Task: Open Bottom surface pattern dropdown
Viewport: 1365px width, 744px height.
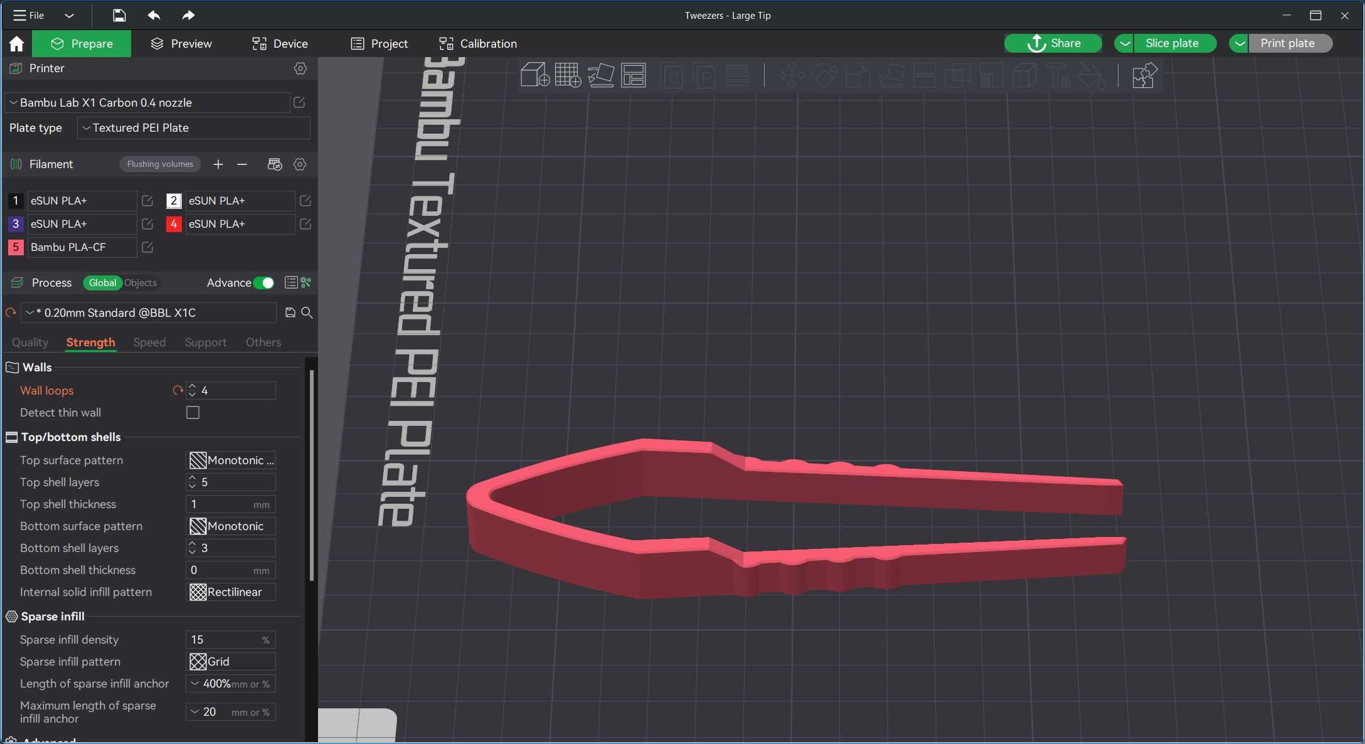Action: [231, 526]
